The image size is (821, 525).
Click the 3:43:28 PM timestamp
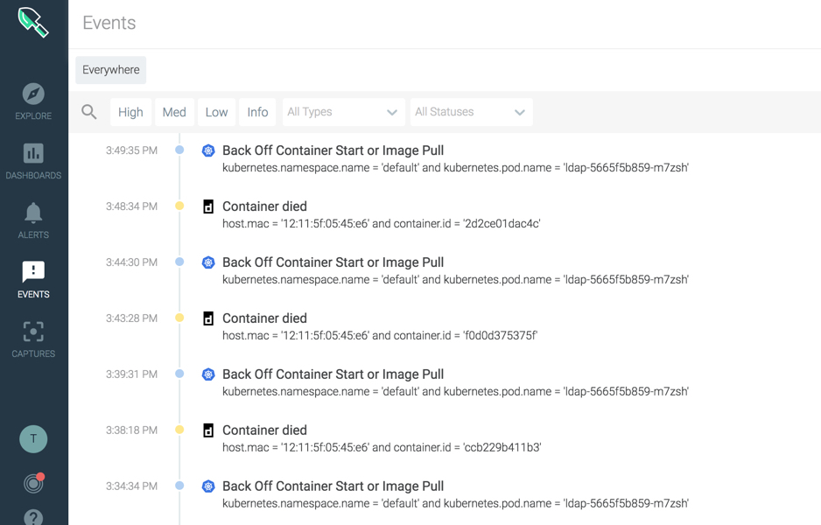tap(131, 318)
